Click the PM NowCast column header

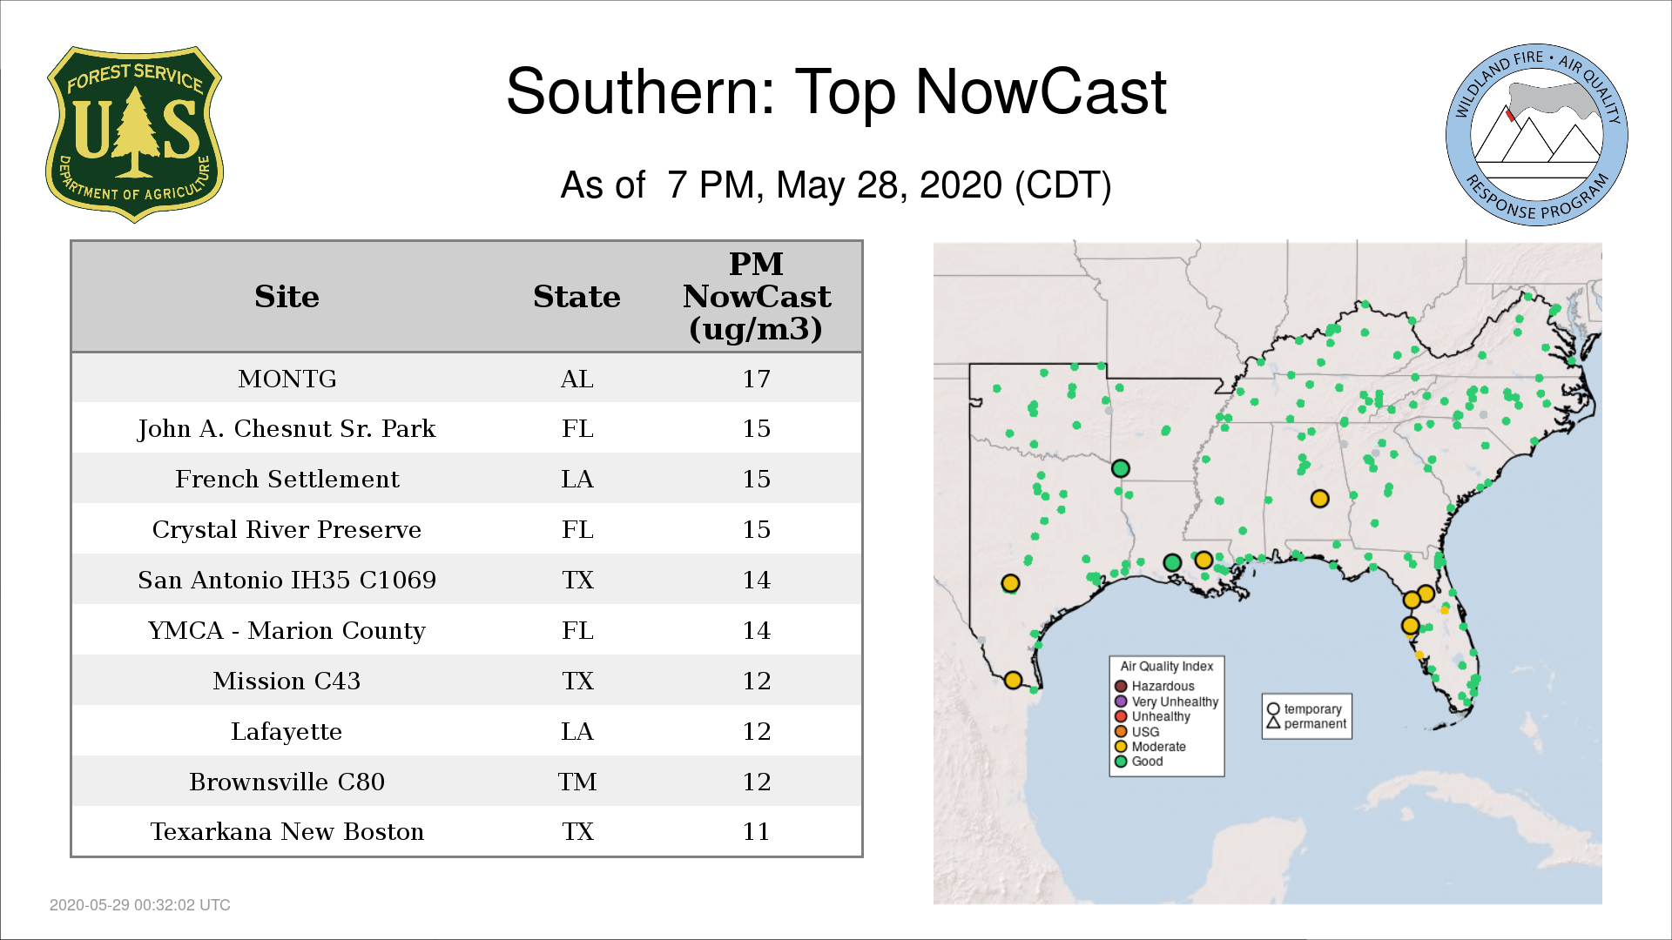coord(756,297)
